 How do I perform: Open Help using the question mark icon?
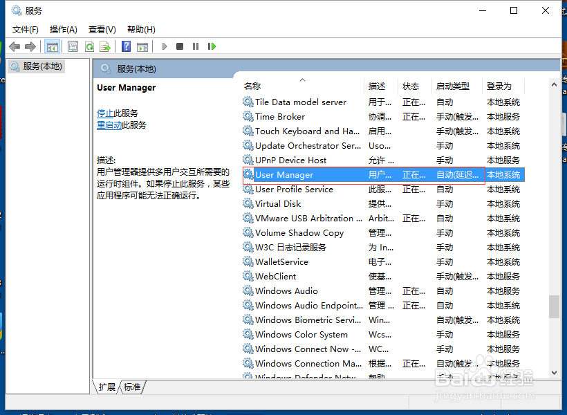pyautogui.click(x=125, y=46)
